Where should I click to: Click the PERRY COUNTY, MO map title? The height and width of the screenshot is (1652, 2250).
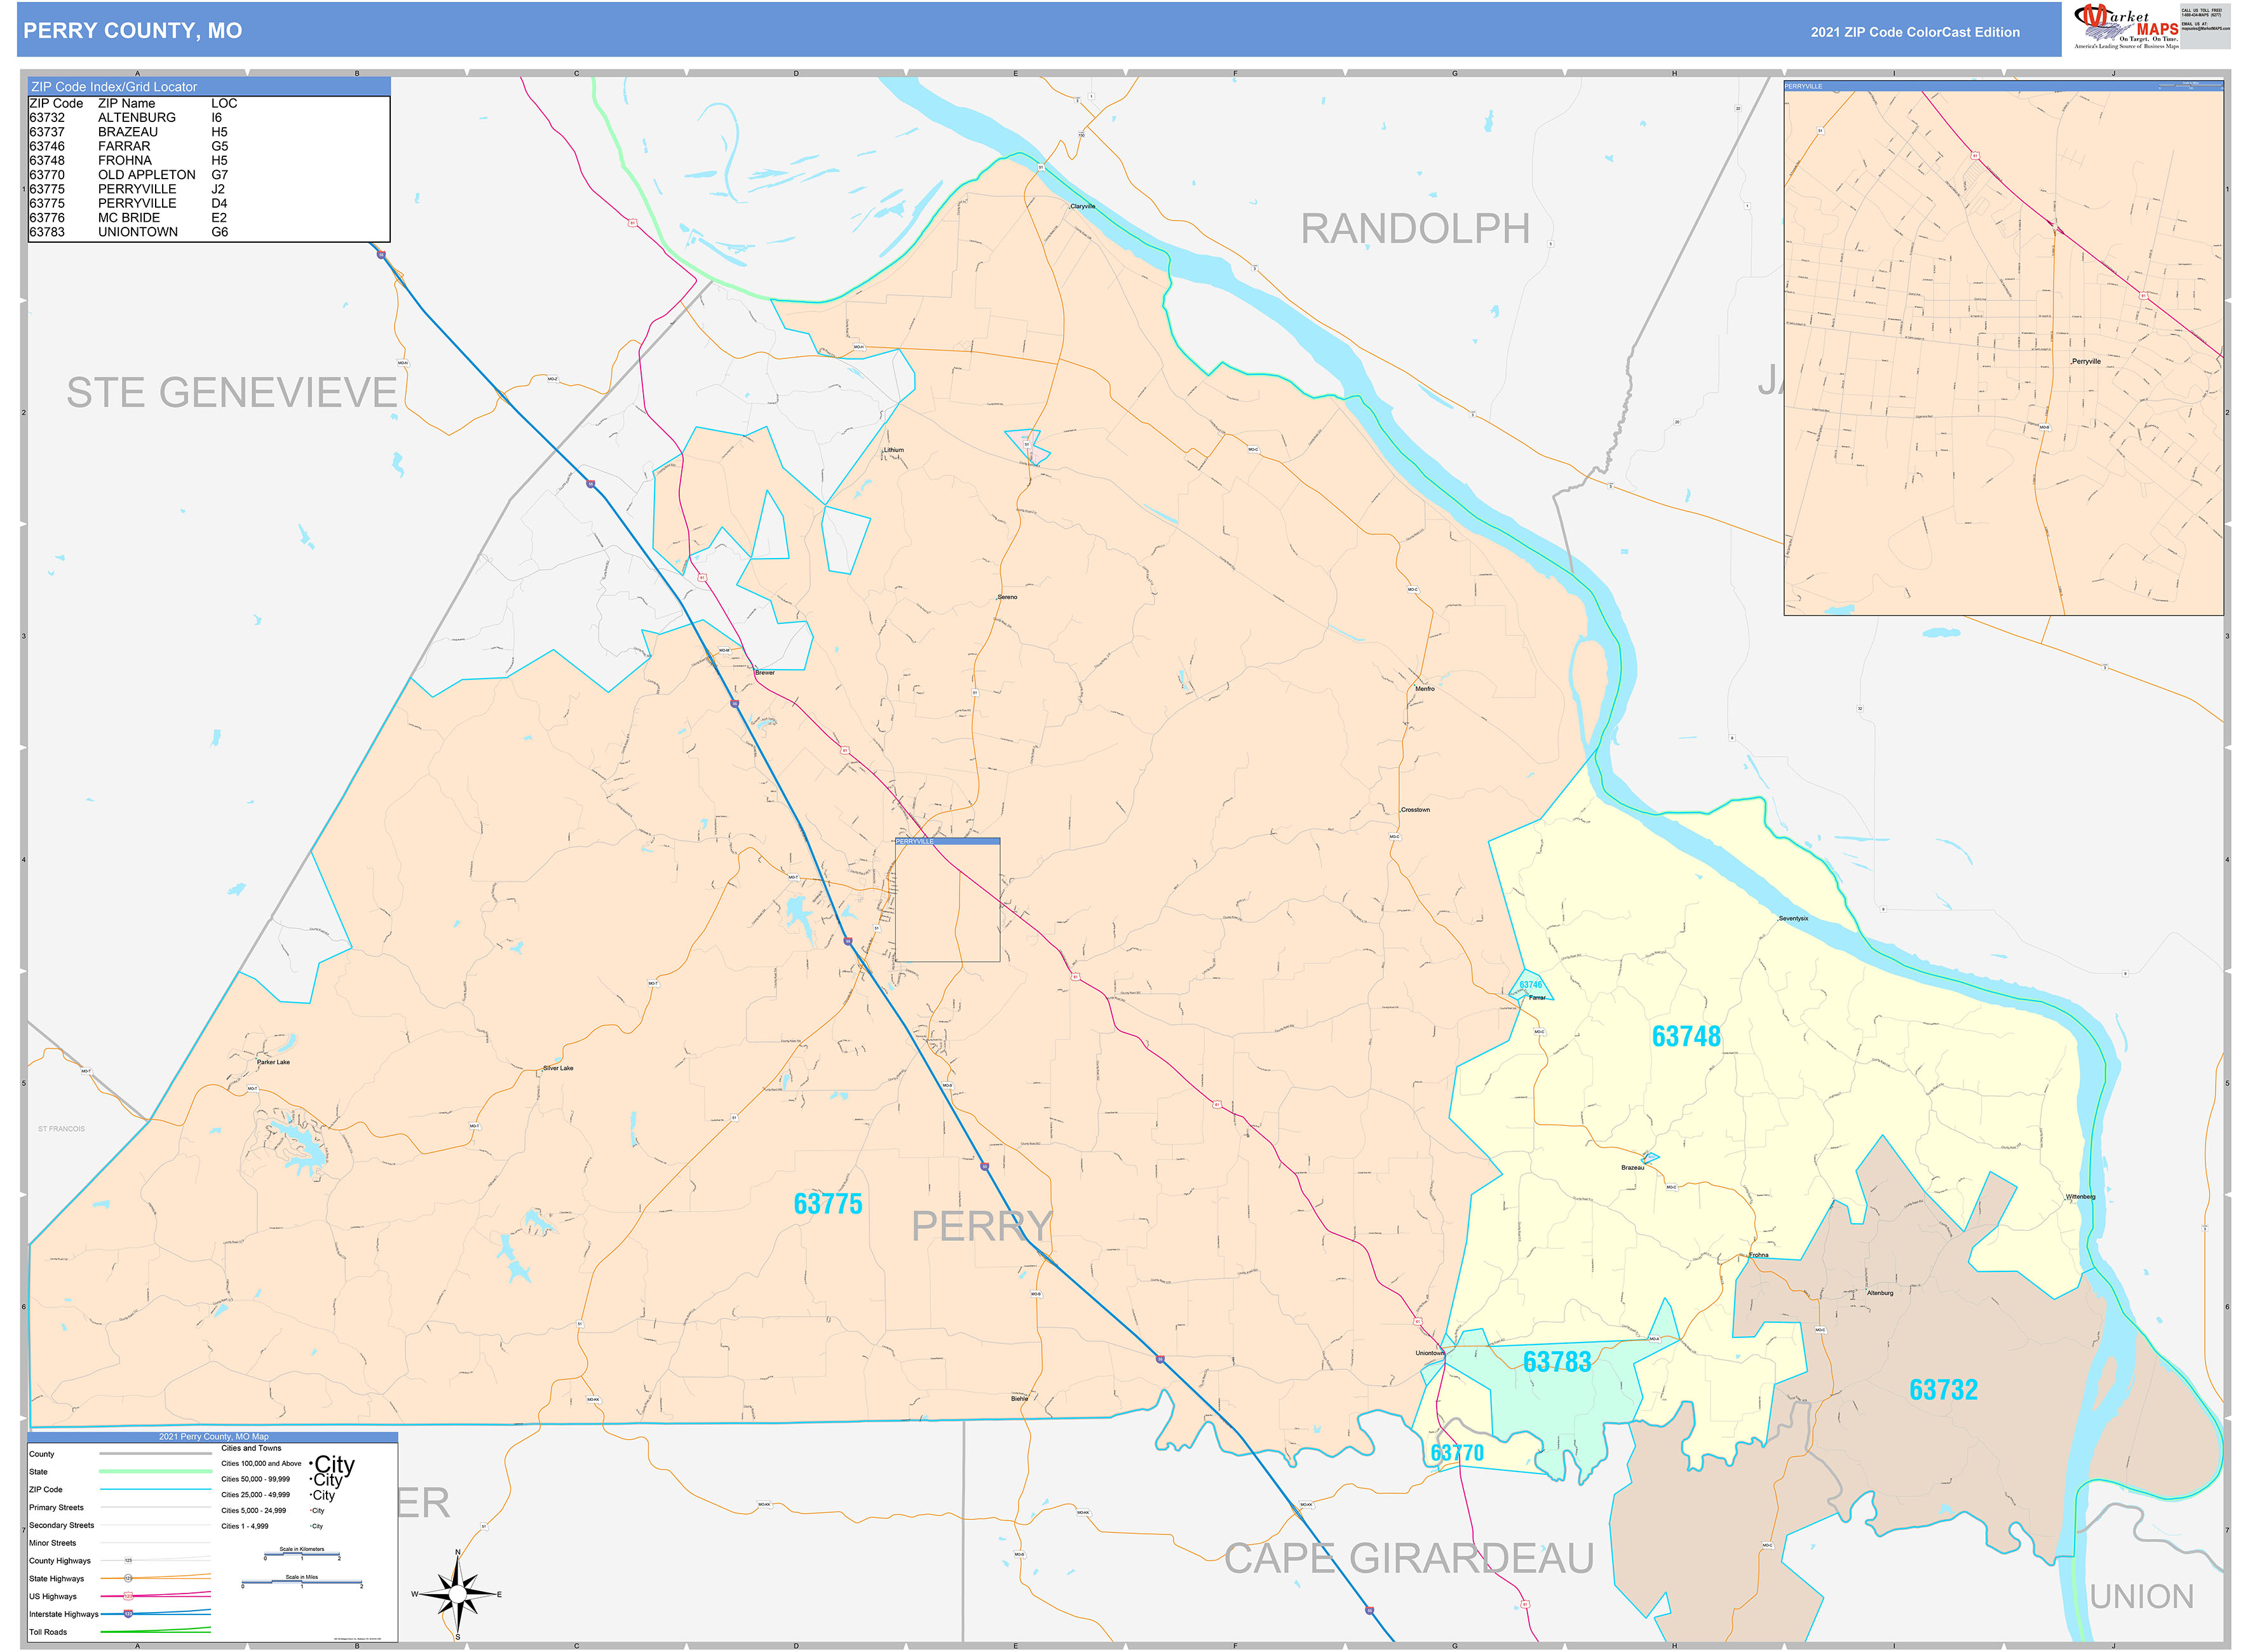coord(133,31)
